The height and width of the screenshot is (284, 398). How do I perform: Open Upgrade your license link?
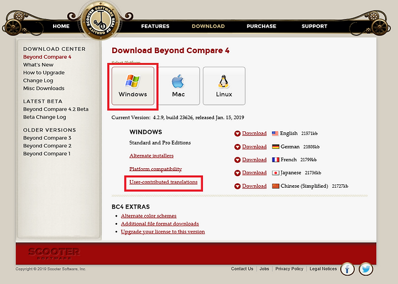[x=163, y=232]
